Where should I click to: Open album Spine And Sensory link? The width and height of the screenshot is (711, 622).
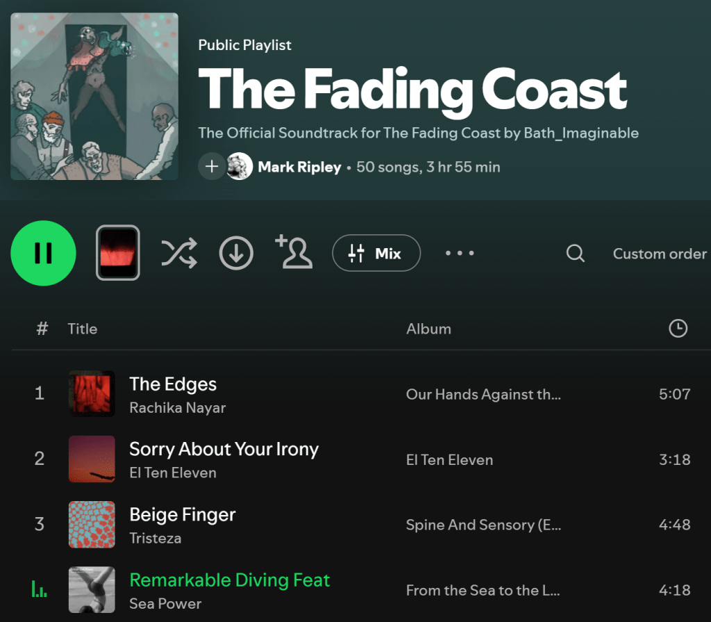tap(483, 525)
